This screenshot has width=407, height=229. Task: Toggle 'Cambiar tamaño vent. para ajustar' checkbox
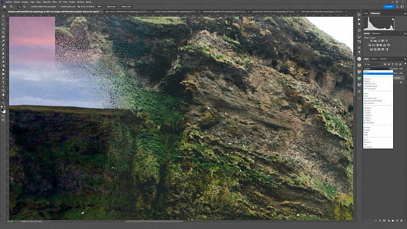tap(29, 7)
